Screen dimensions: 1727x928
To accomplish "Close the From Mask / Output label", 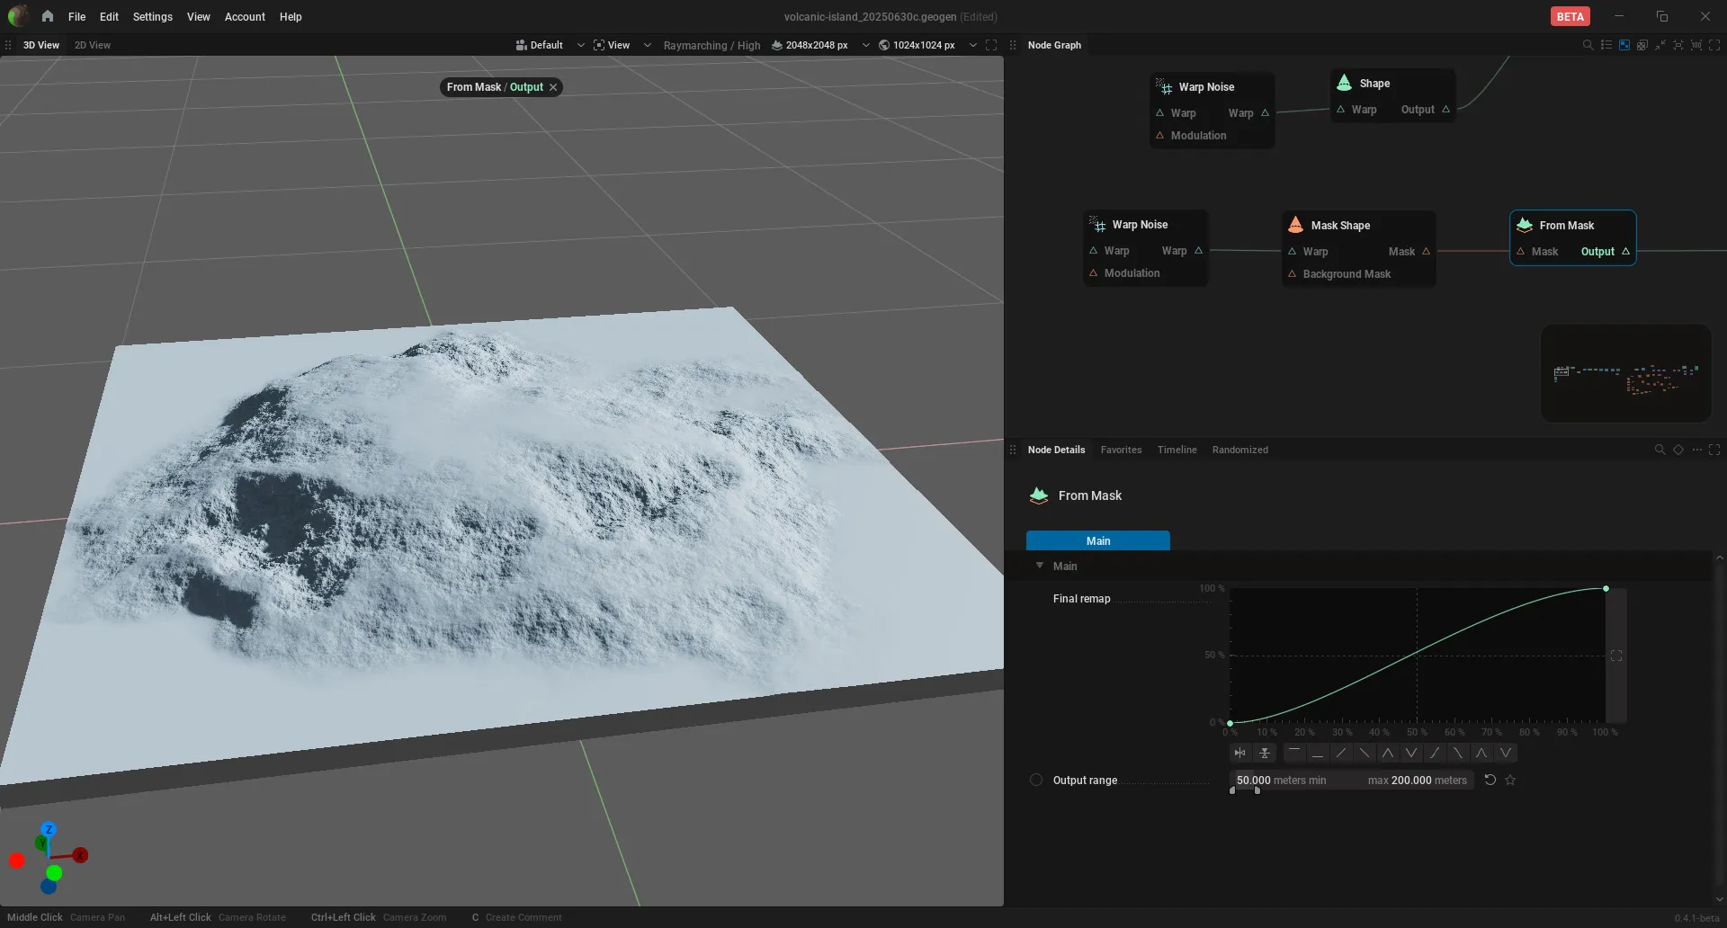I will (x=553, y=87).
